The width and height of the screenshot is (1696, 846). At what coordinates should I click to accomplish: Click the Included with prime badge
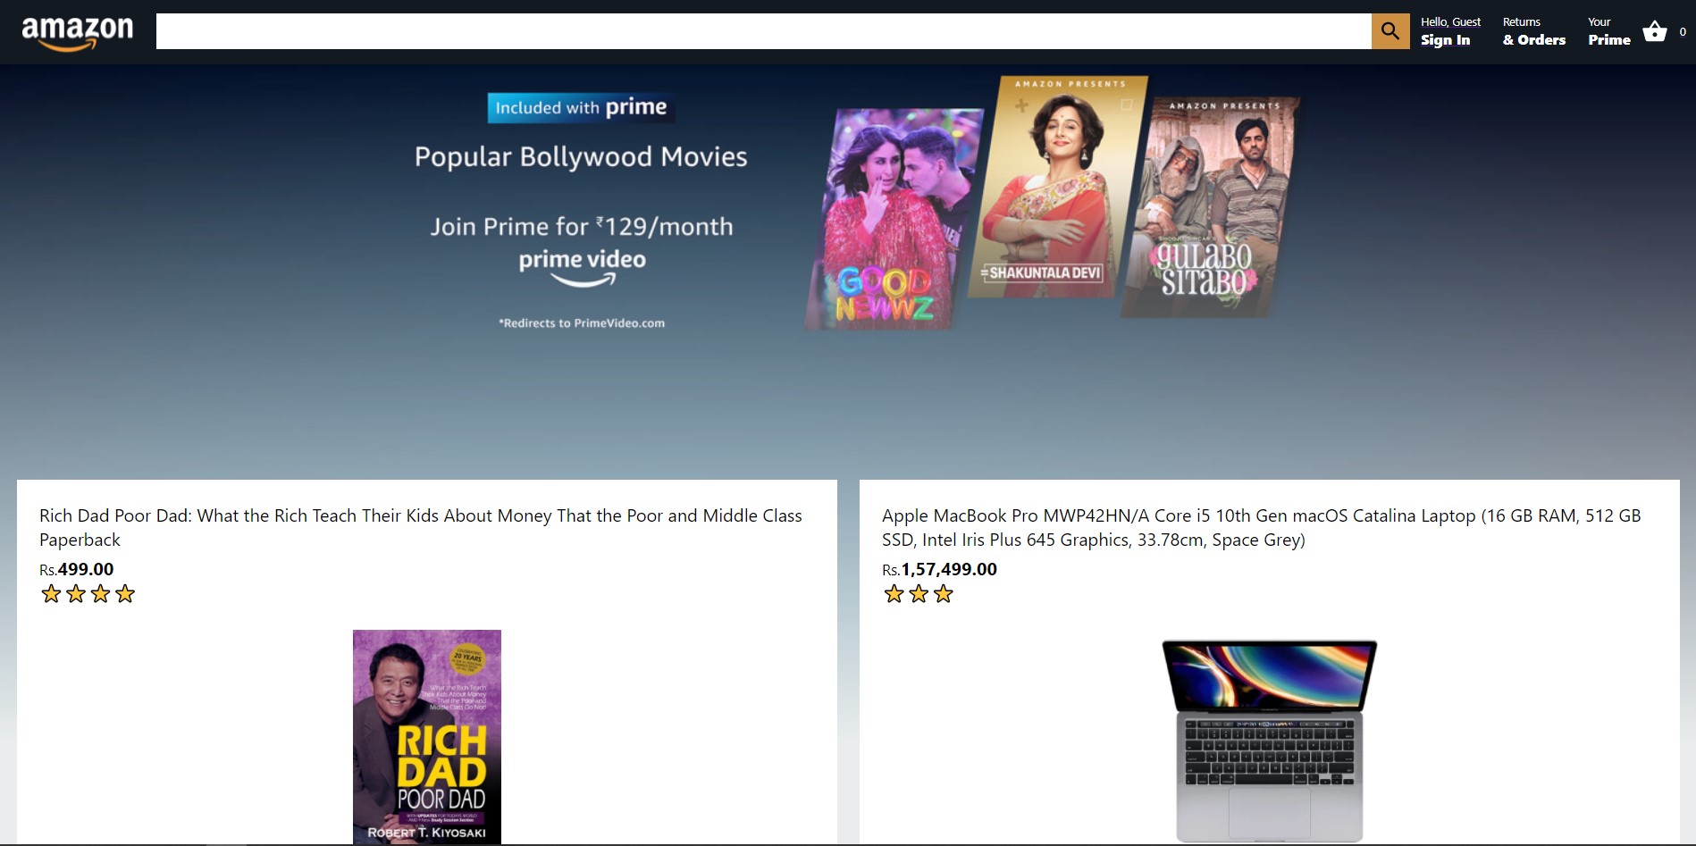coord(581,107)
